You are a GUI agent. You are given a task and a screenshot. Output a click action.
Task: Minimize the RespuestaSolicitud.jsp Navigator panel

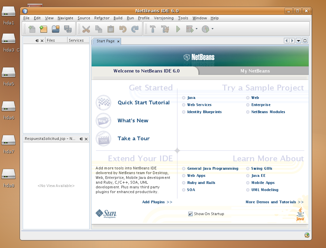[x=81, y=139]
